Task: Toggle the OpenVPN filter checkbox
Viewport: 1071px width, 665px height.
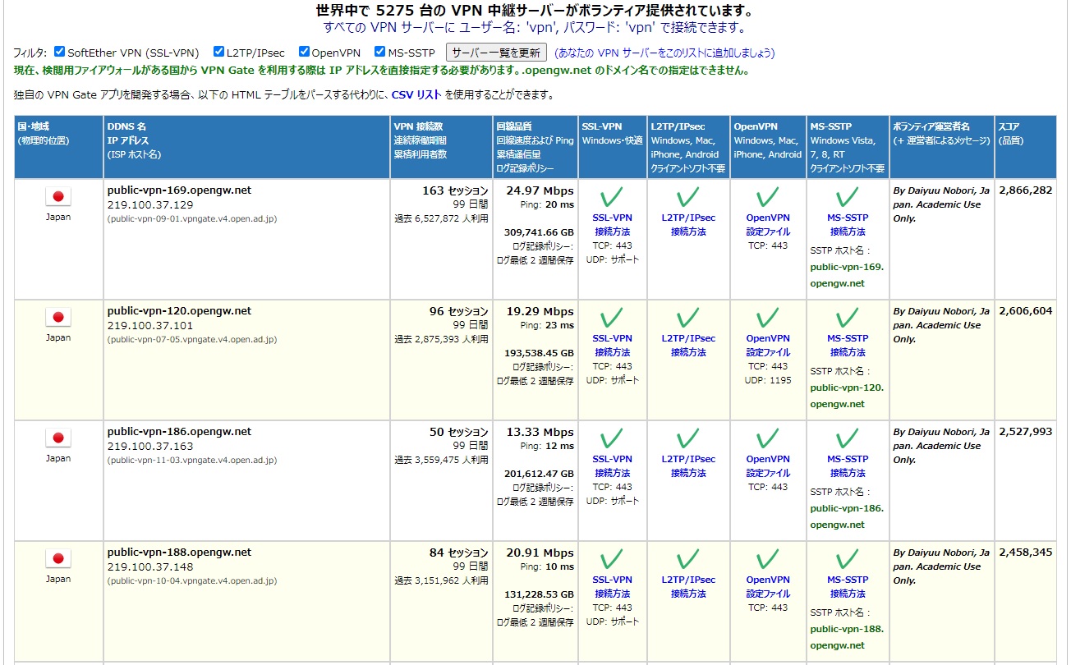Action: click(304, 52)
